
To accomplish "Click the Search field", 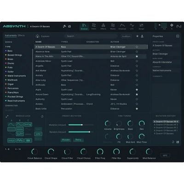I will pos(91,36).
